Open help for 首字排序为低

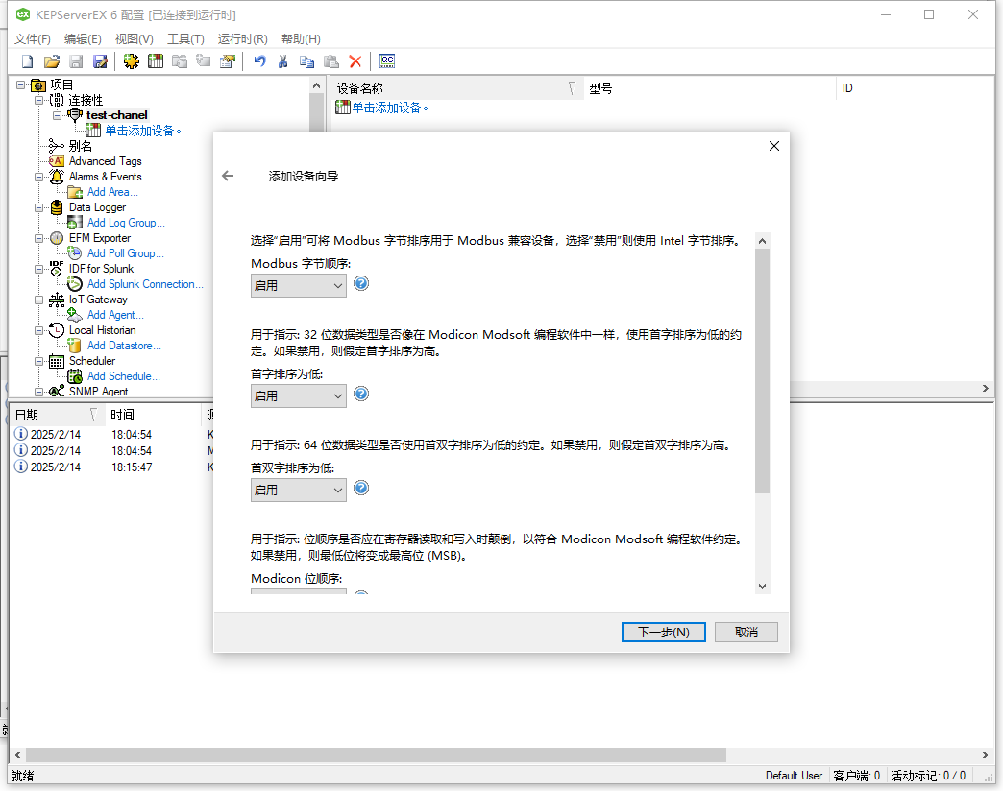click(361, 395)
